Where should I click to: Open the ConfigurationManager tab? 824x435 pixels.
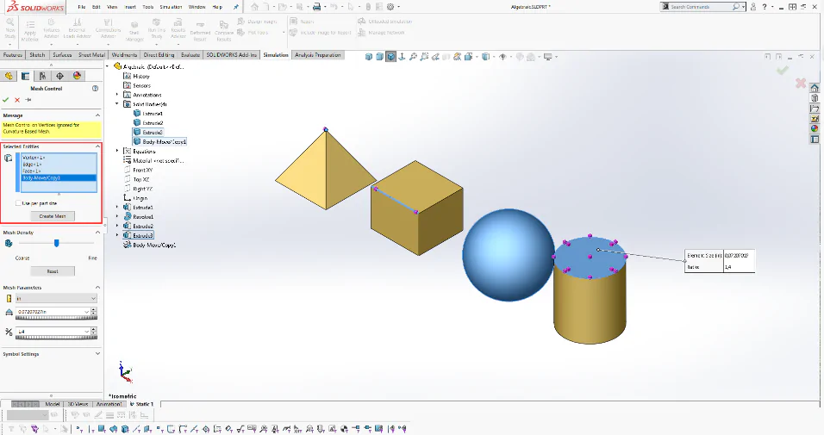tap(42, 76)
